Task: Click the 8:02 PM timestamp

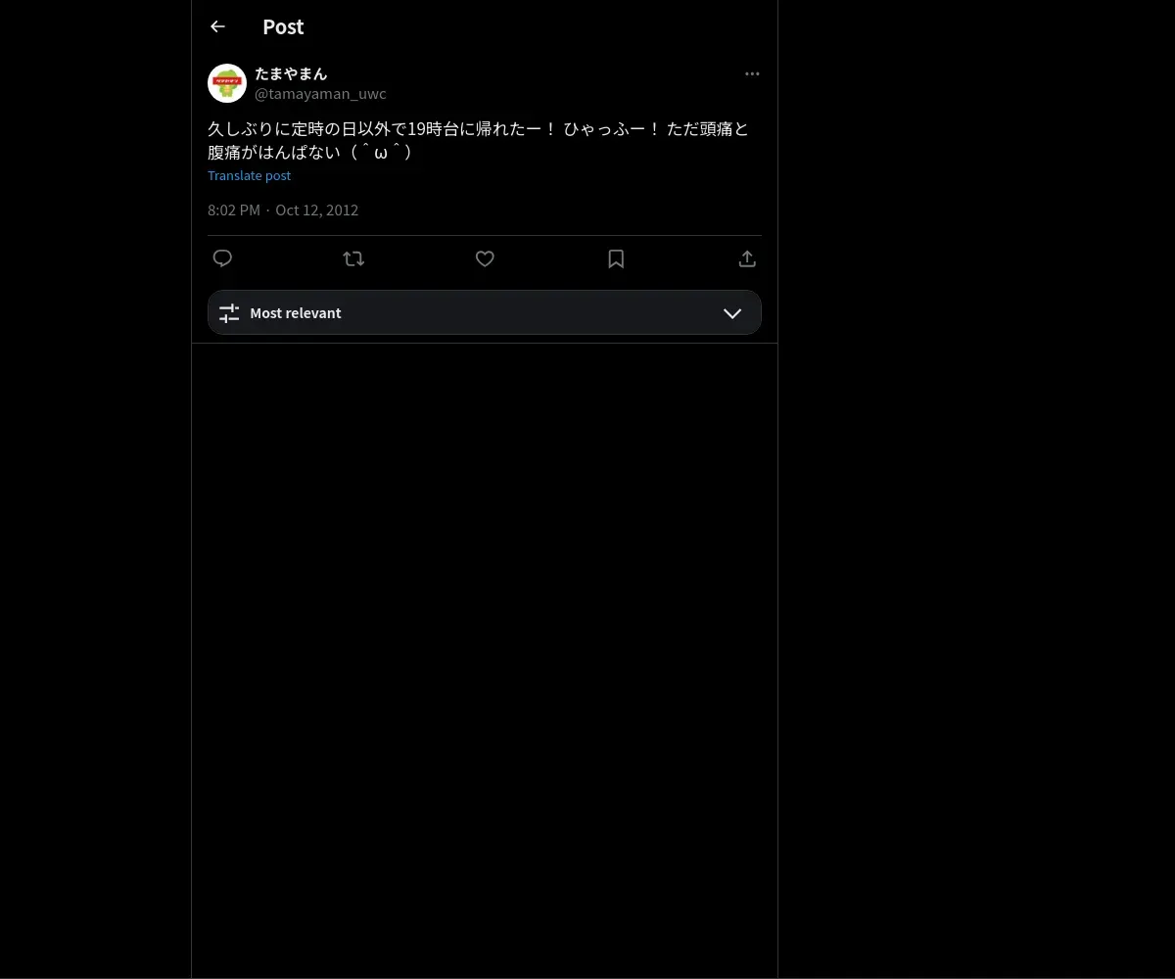Action: tap(234, 210)
